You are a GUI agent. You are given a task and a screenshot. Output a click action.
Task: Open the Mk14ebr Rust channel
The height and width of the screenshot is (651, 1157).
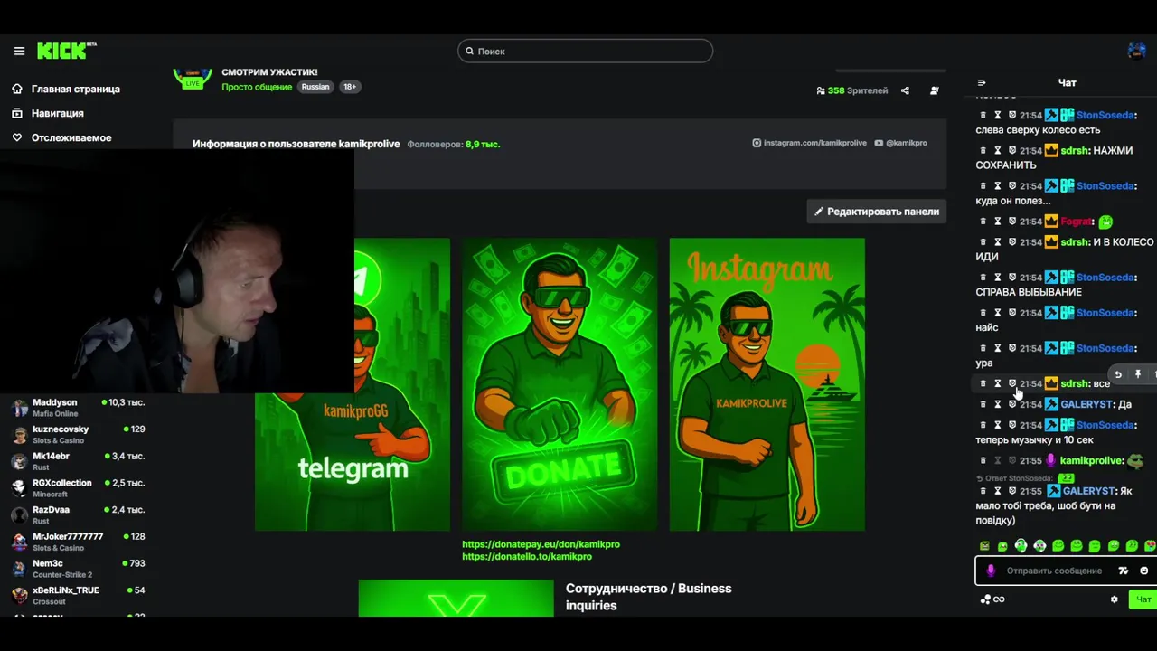pyautogui.click(x=77, y=461)
